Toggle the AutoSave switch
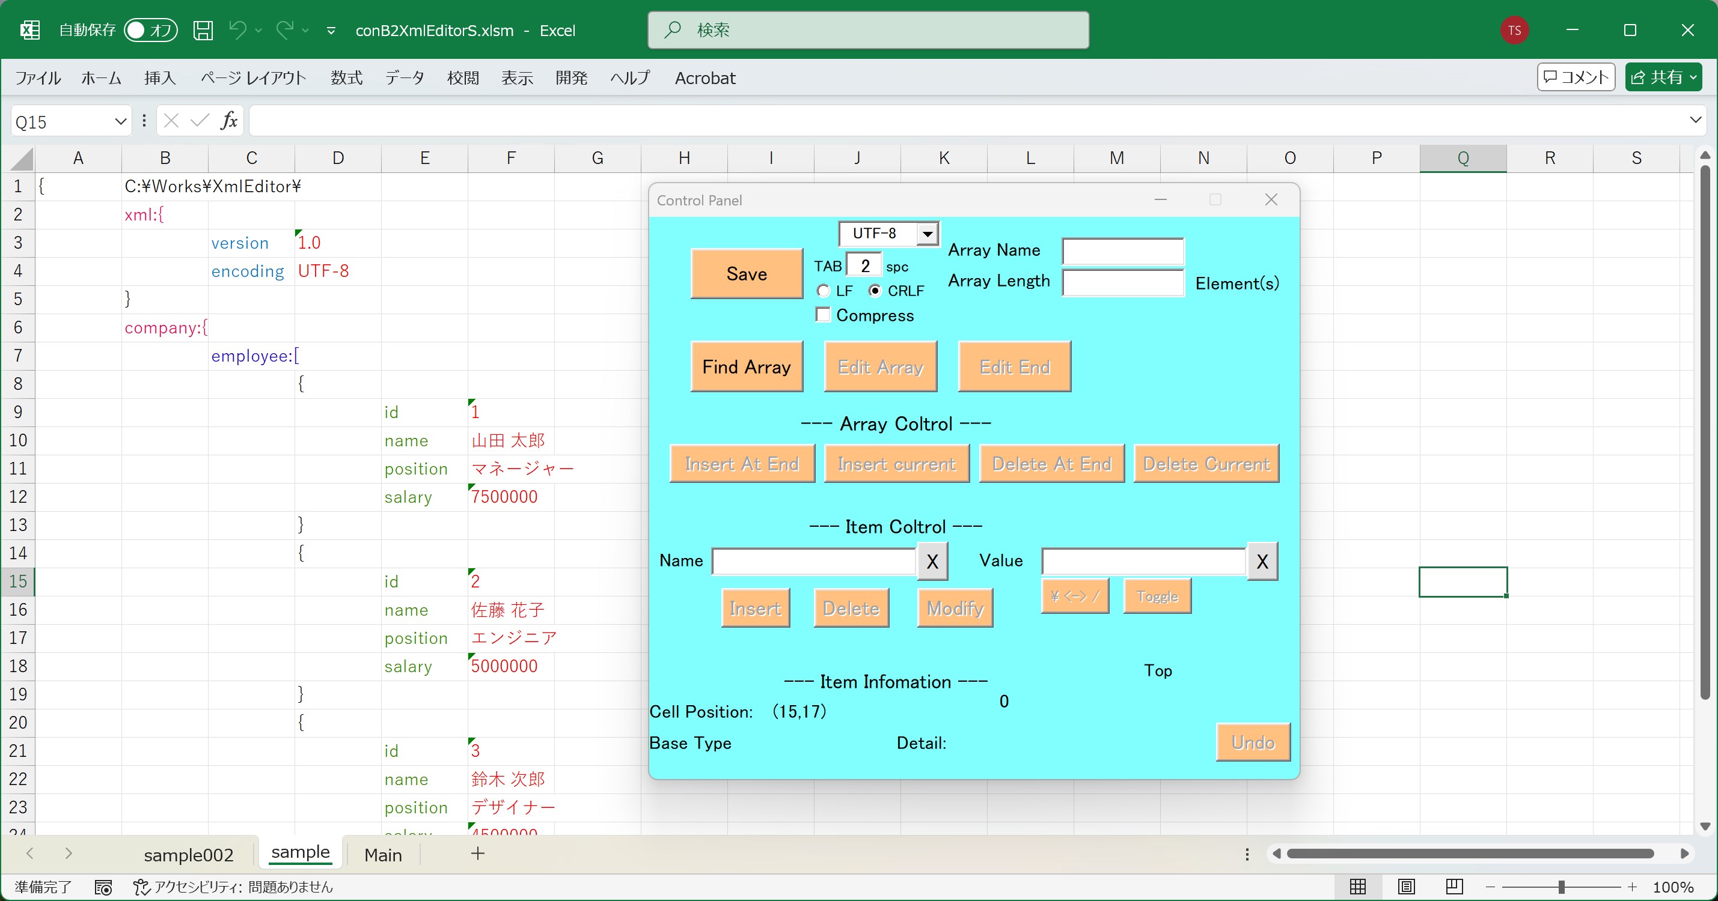The width and height of the screenshot is (1718, 901). (151, 30)
